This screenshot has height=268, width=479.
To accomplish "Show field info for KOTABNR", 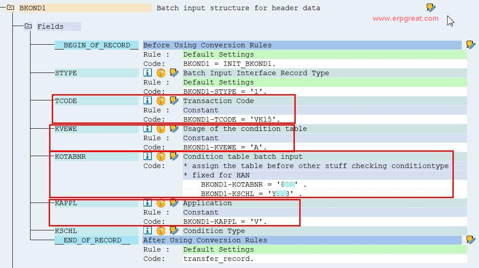I will click(147, 156).
